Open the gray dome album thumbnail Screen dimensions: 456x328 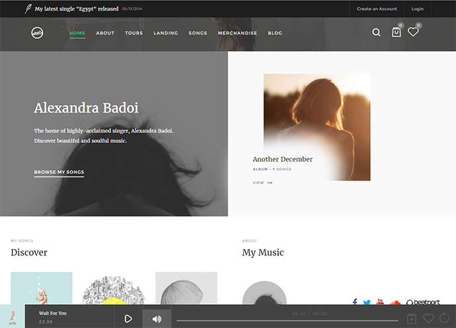(x=186, y=288)
